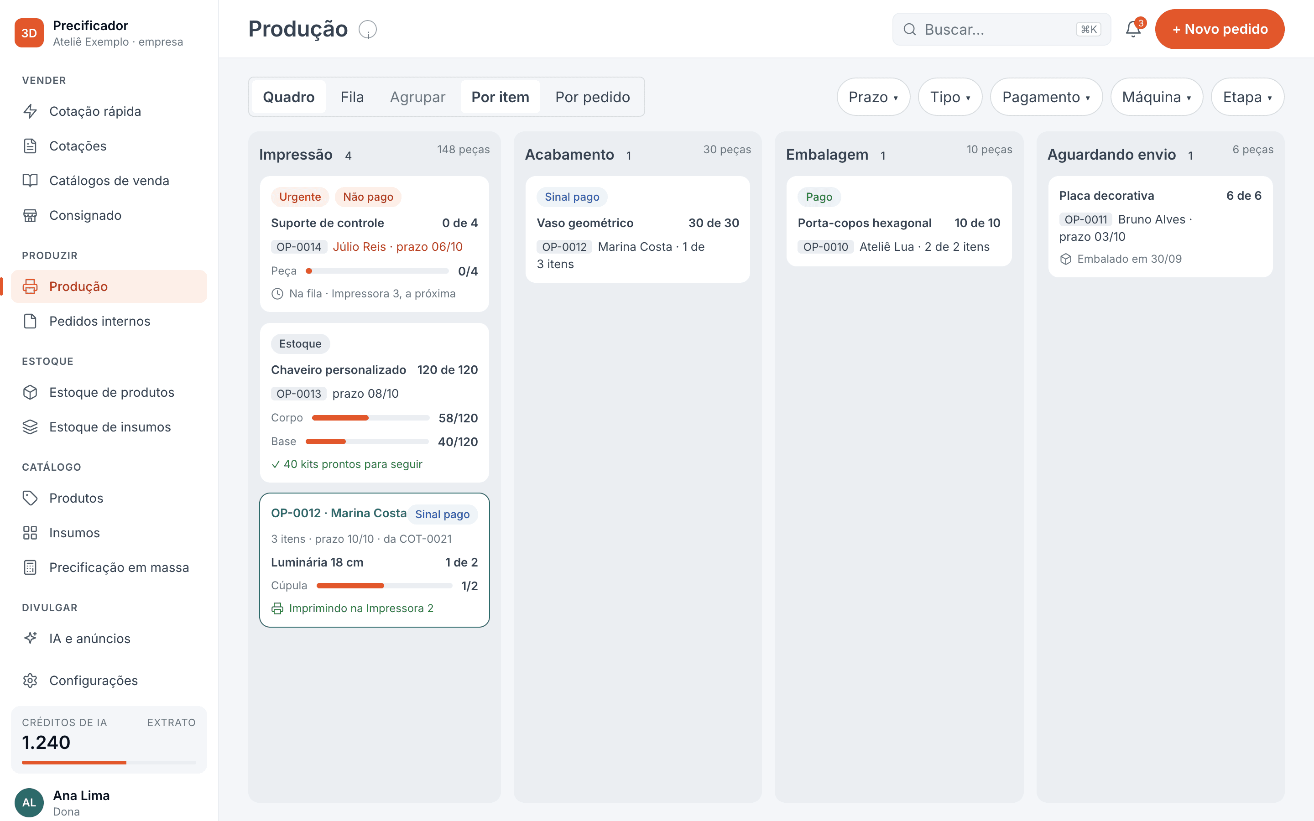Click the Precificação em massa calculator icon

click(31, 568)
